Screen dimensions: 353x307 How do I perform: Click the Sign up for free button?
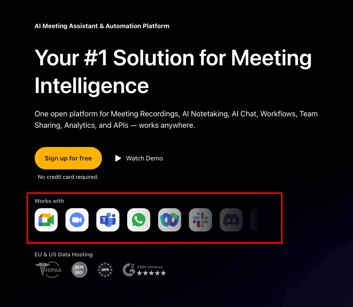(x=68, y=158)
